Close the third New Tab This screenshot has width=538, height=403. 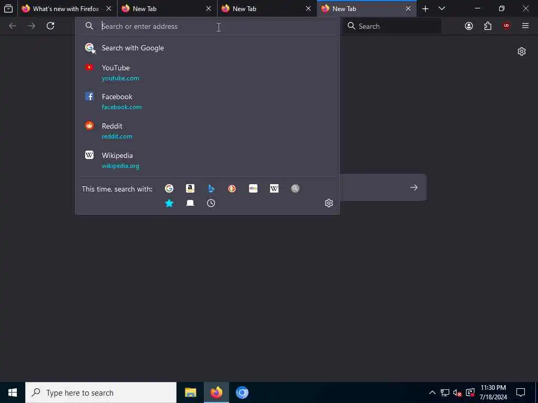click(308, 8)
